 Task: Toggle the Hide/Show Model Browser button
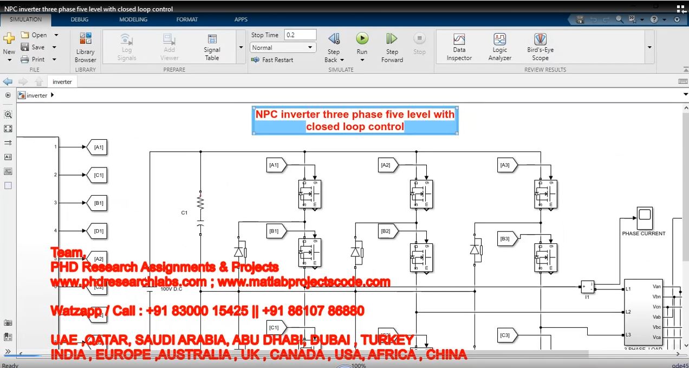(8, 351)
